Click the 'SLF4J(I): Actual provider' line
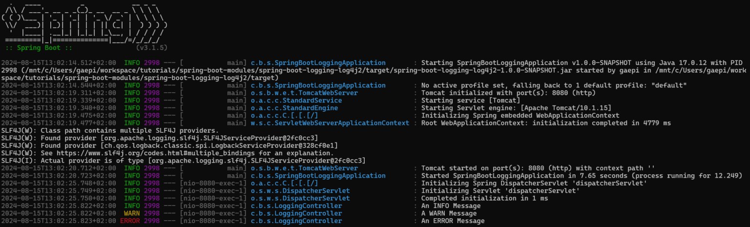Image resolution: width=750 pixels, height=227 pixels. tap(184, 161)
